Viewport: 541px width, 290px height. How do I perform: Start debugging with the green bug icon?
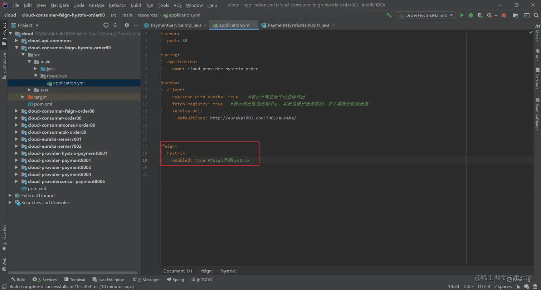pos(471,15)
